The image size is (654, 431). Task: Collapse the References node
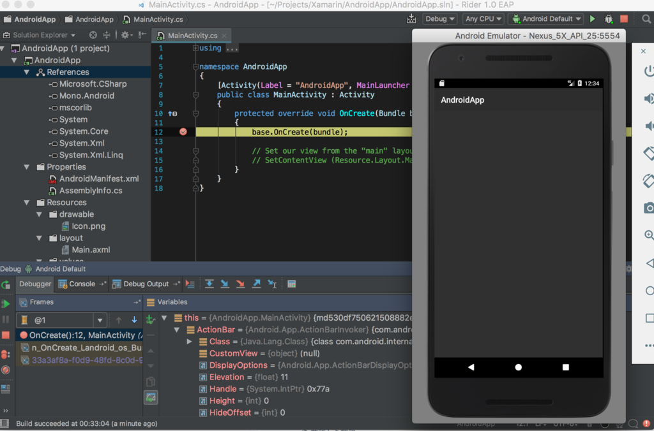[27, 72]
